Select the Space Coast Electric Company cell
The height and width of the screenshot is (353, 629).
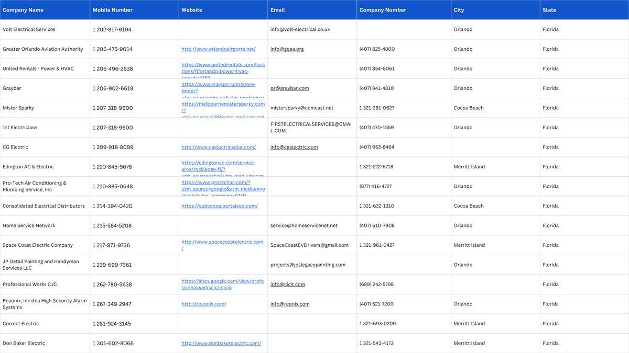[x=45, y=245]
